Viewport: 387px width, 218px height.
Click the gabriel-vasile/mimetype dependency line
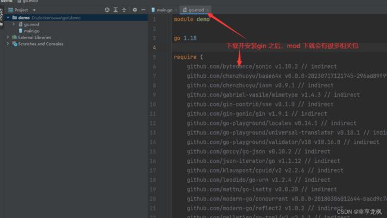coord(273,95)
